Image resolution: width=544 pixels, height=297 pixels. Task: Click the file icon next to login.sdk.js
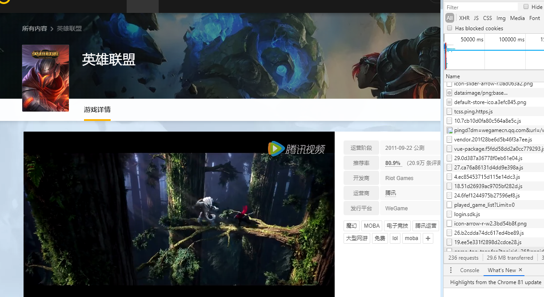pos(449,214)
